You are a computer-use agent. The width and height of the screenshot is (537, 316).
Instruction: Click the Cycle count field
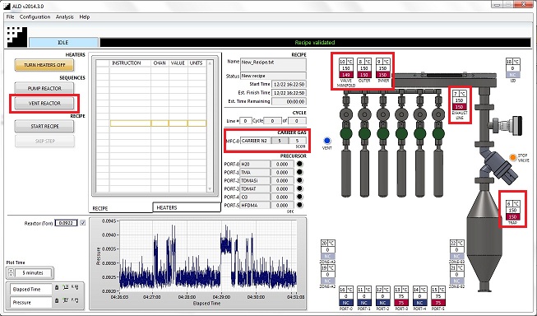tap(271, 121)
